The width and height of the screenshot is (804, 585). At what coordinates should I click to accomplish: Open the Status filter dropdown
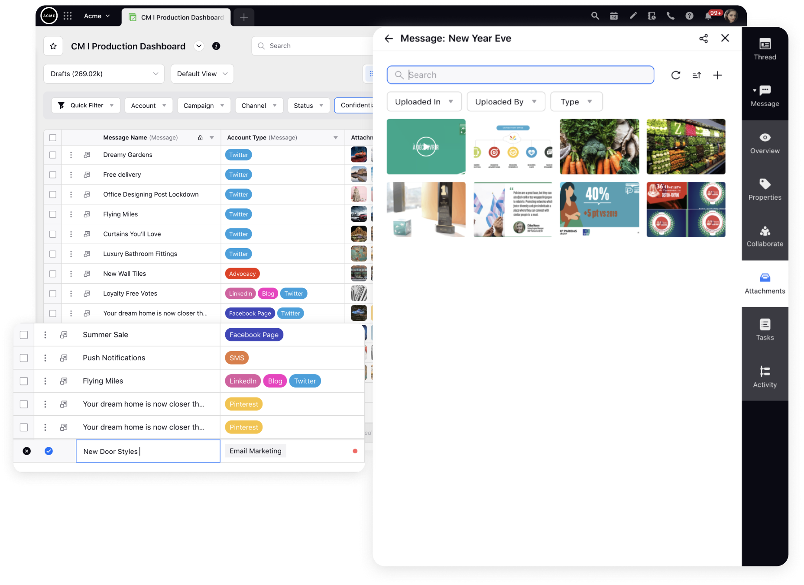pos(308,106)
